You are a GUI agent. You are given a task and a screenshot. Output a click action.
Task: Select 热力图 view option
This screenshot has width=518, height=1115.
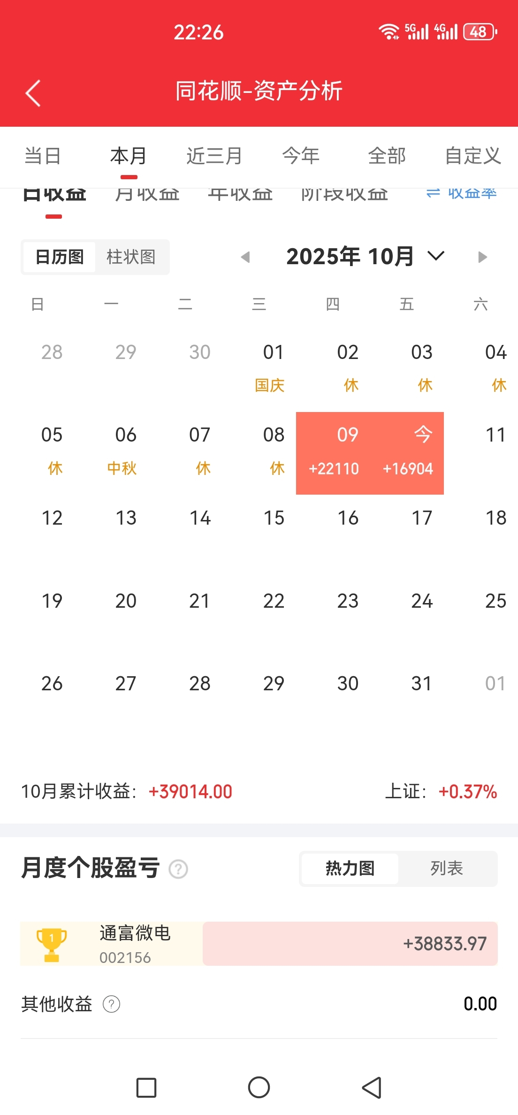(x=350, y=869)
